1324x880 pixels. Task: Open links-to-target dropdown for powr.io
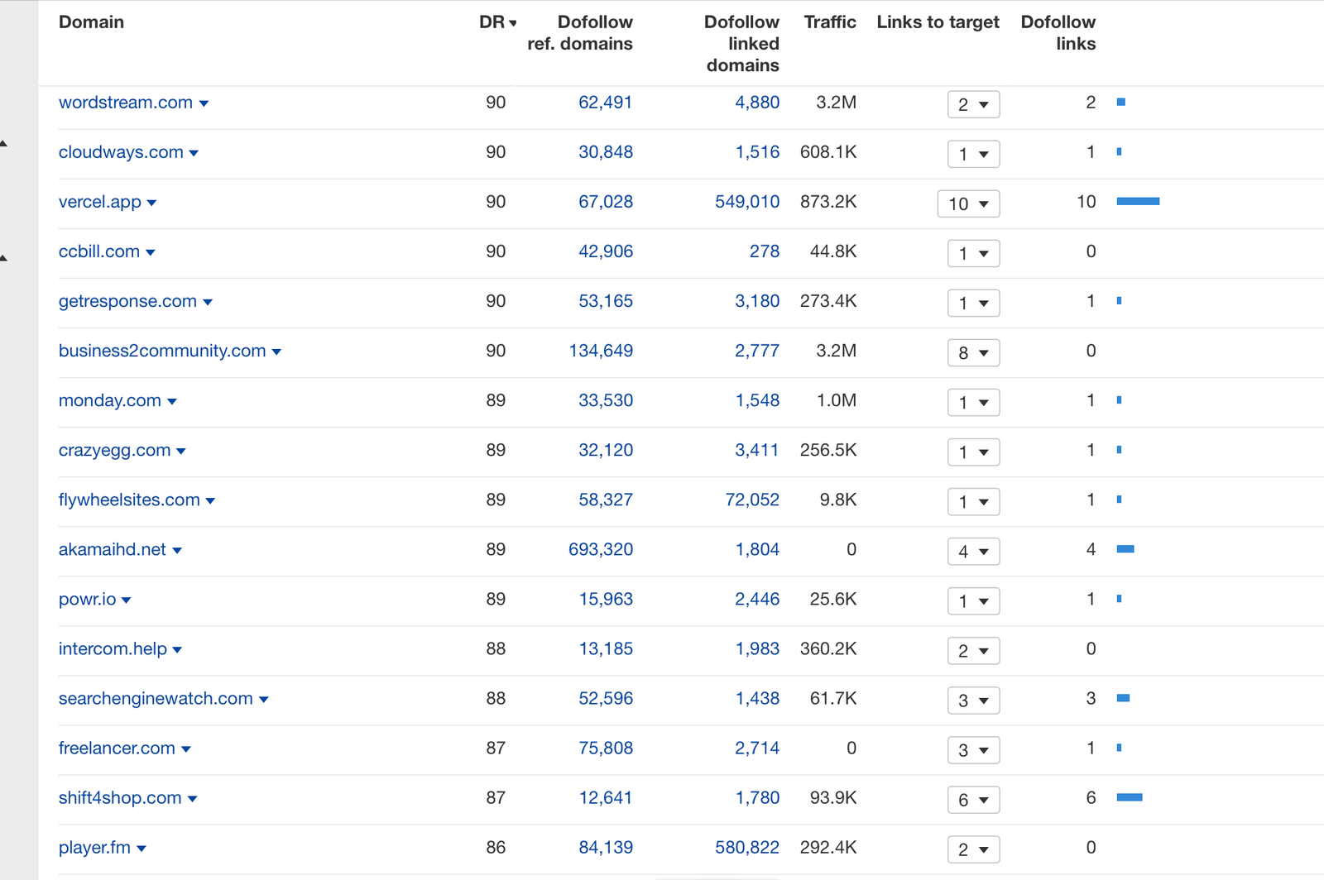pos(973,600)
